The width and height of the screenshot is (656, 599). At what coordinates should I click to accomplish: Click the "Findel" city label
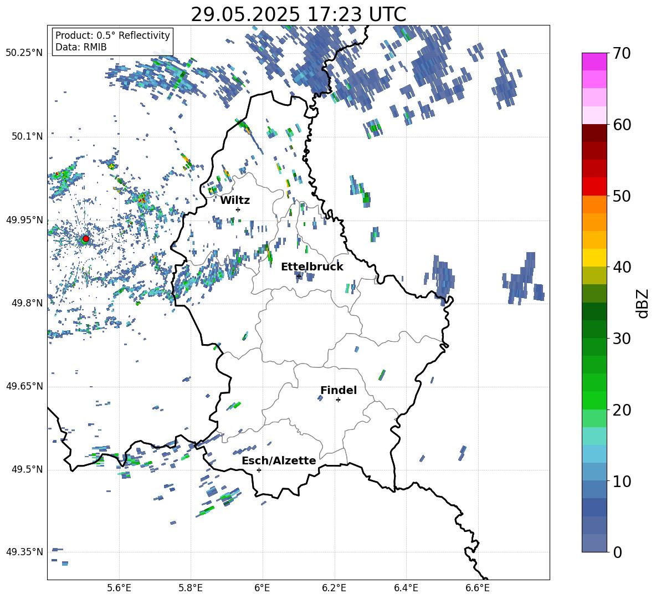[339, 390]
